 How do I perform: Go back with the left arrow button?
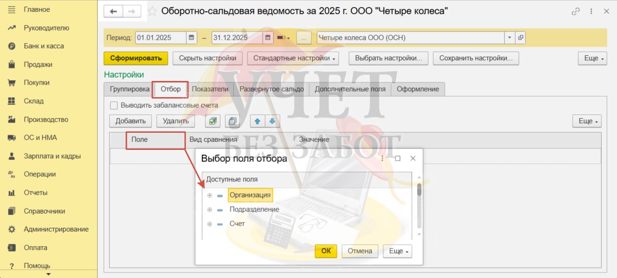coord(113,11)
